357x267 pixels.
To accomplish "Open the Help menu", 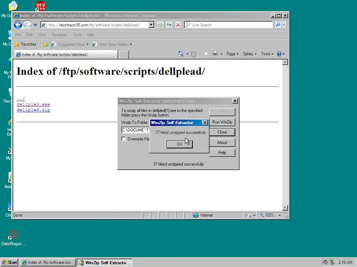I will coord(91,35).
